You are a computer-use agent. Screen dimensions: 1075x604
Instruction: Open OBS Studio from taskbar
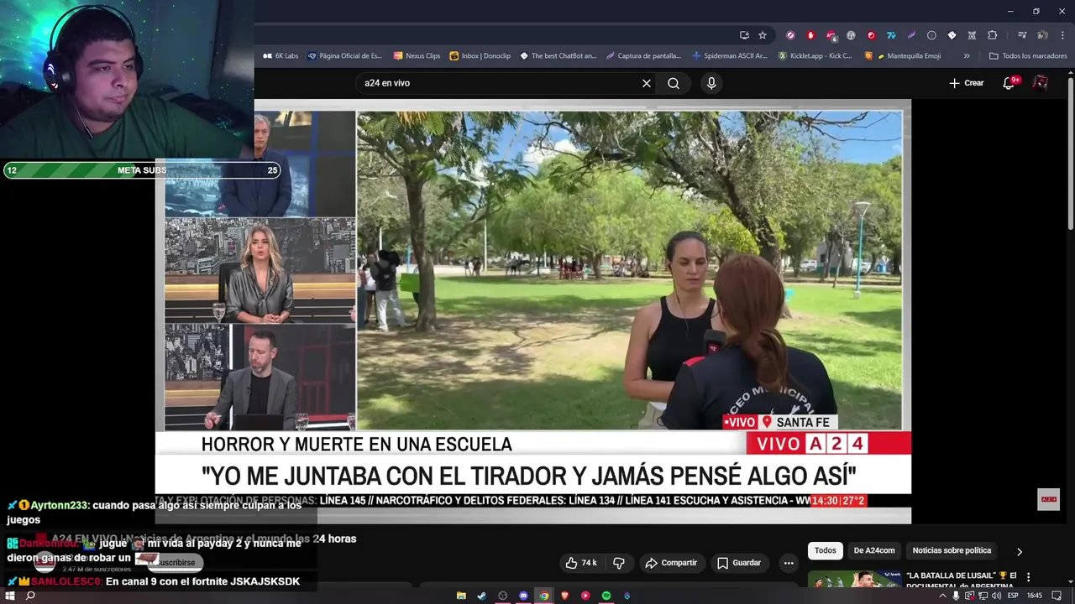pyautogui.click(x=502, y=596)
